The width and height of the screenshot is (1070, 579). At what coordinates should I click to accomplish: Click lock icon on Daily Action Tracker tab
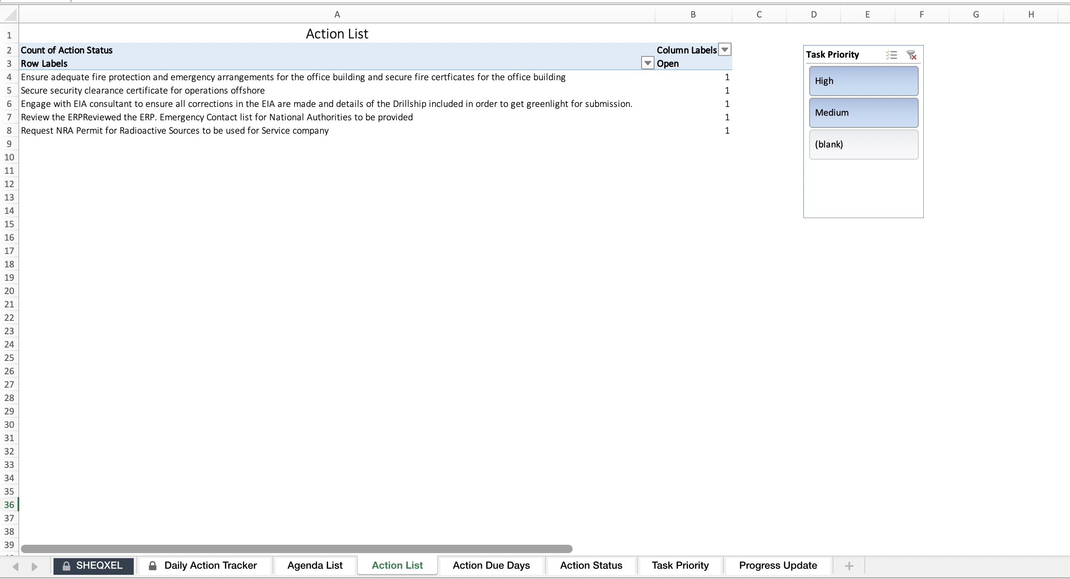(x=153, y=566)
